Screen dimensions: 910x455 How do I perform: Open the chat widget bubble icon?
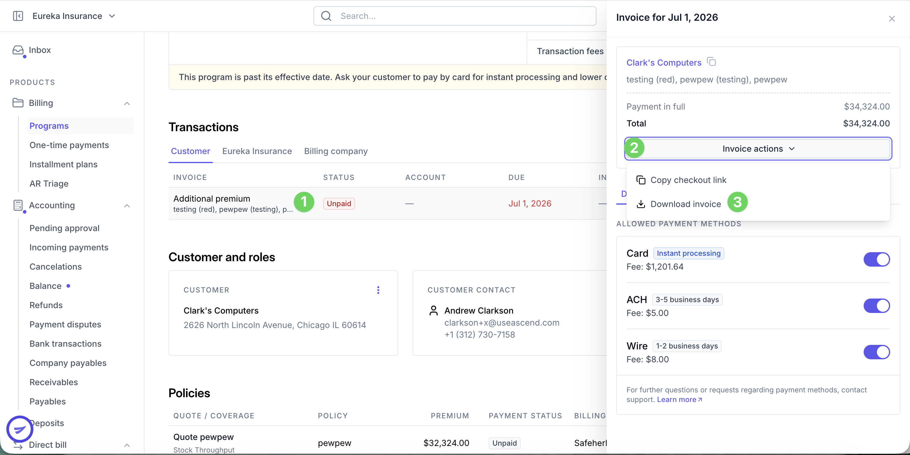(x=20, y=429)
